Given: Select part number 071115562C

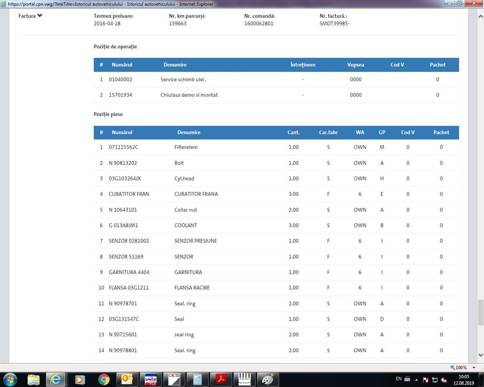Looking at the screenshot, I should 123,147.
